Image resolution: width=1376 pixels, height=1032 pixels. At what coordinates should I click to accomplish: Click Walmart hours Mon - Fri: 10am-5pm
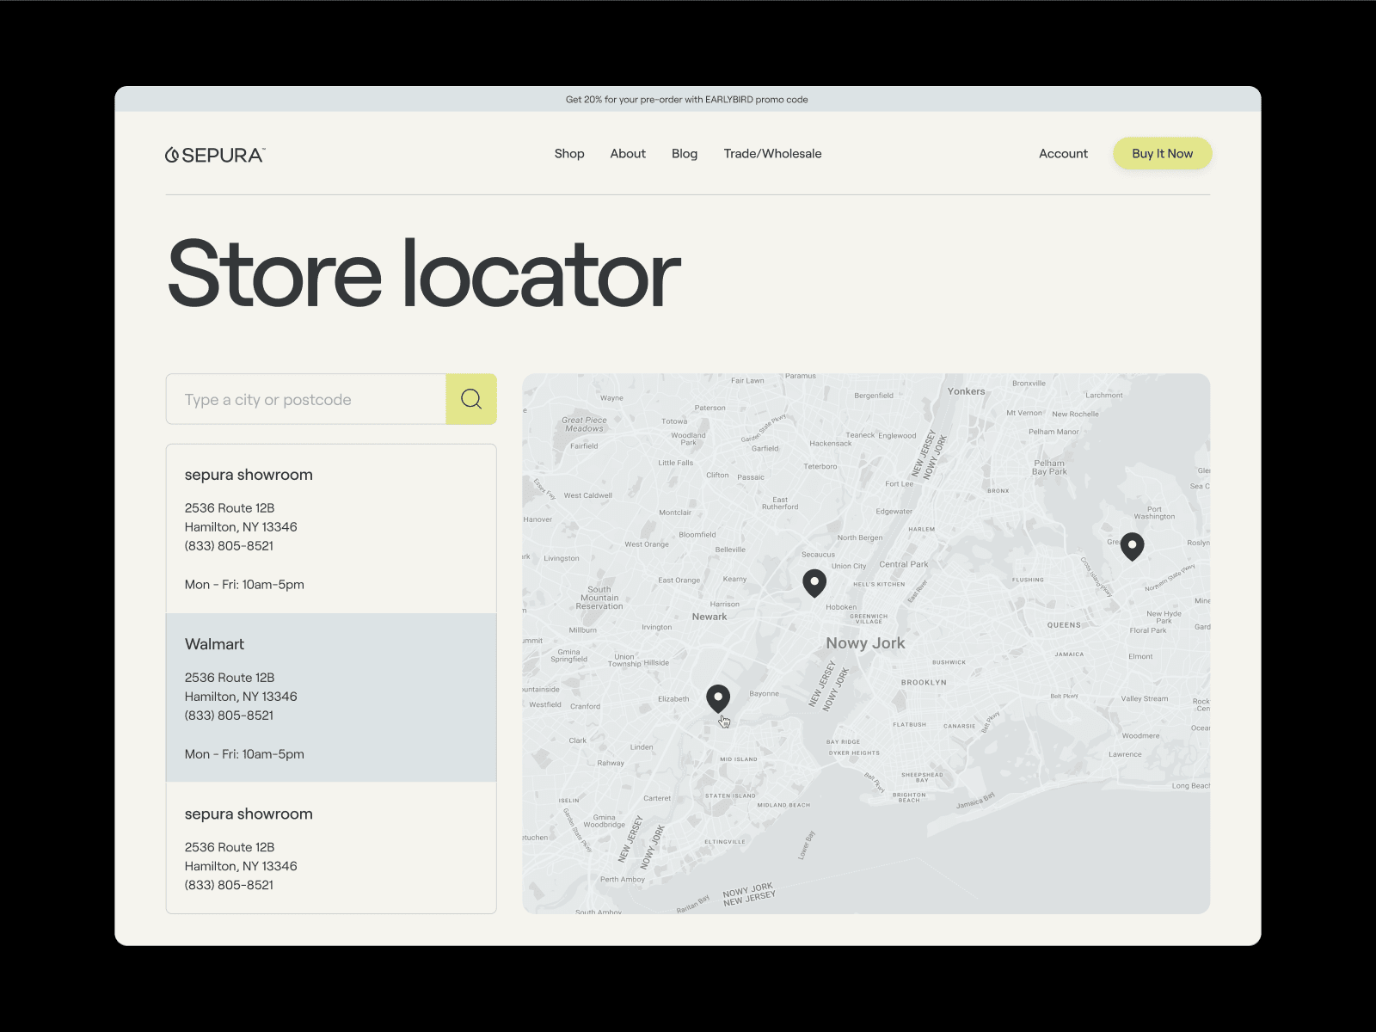click(x=244, y=754)
